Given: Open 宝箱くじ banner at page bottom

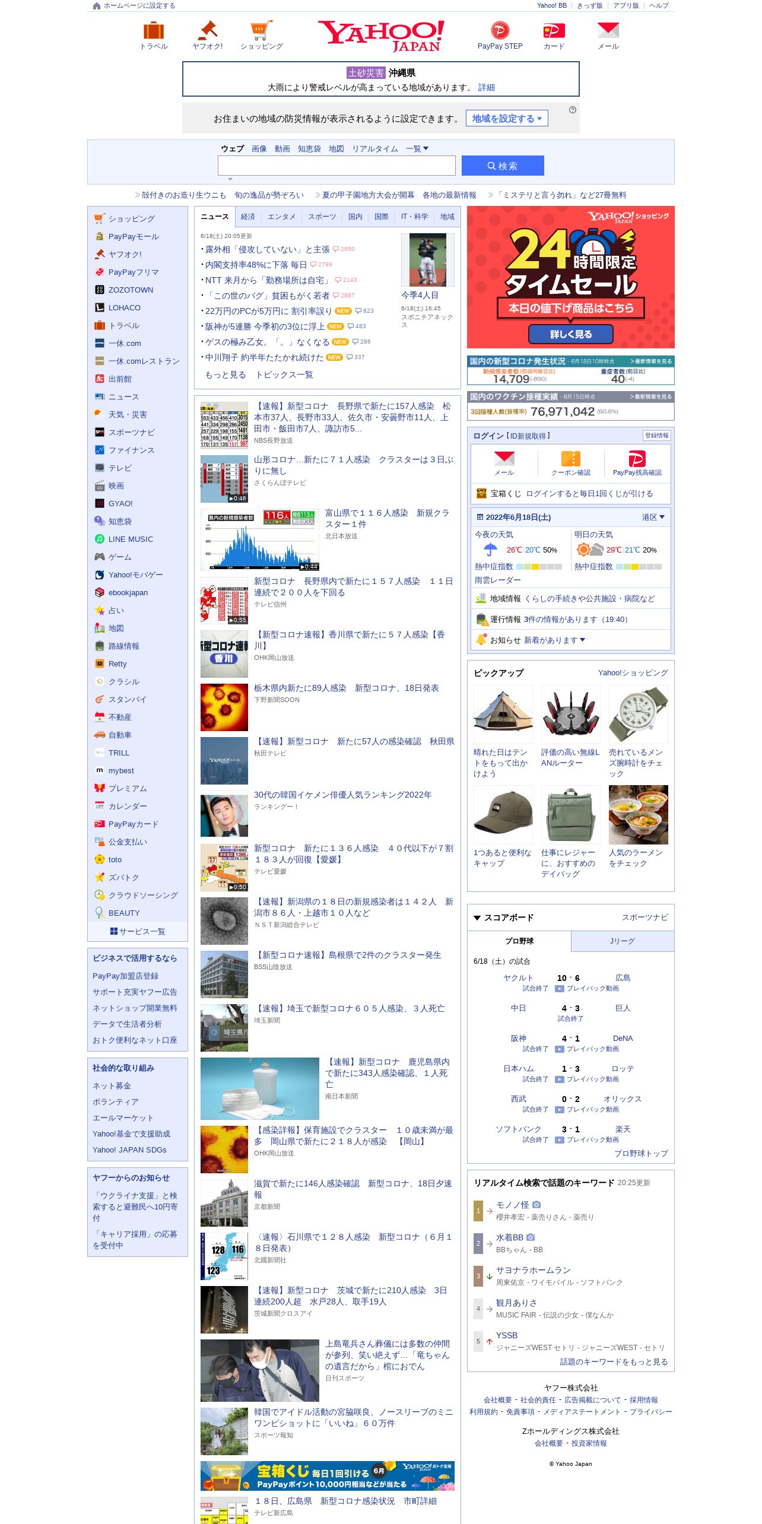Looking at the screenshot, I should tap(328, 1476).
